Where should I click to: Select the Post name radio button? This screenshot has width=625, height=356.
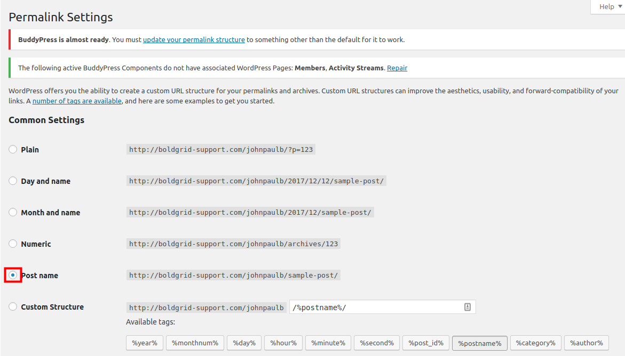coord(13,276)
